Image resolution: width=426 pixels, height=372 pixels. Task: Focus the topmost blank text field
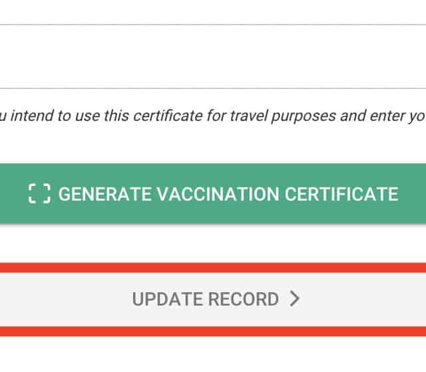(x=213, y=11)
